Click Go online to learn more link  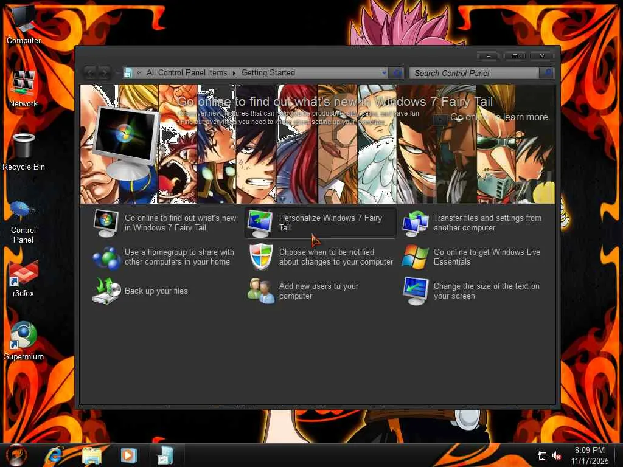tap(499, 117)
